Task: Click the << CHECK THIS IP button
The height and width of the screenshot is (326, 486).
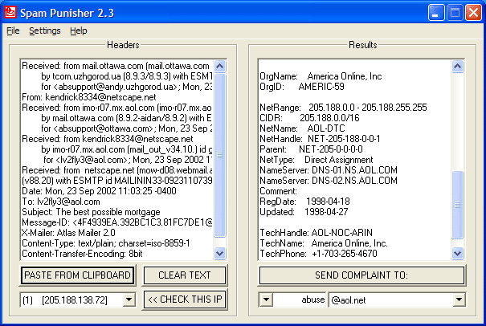Action: 185,300
